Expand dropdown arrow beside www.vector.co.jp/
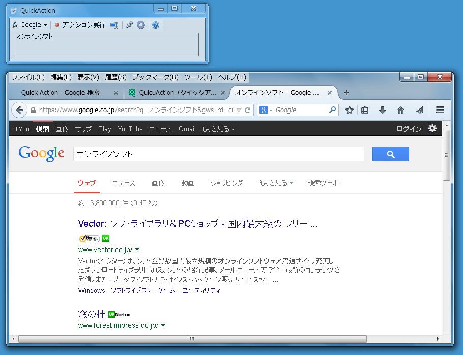The width and height of the screenshot is (463, 355). point(137,250)
